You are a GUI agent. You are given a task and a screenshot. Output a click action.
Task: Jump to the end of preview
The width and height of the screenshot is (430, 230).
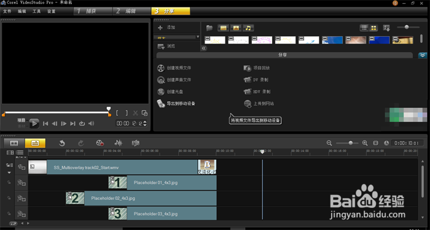72,124
